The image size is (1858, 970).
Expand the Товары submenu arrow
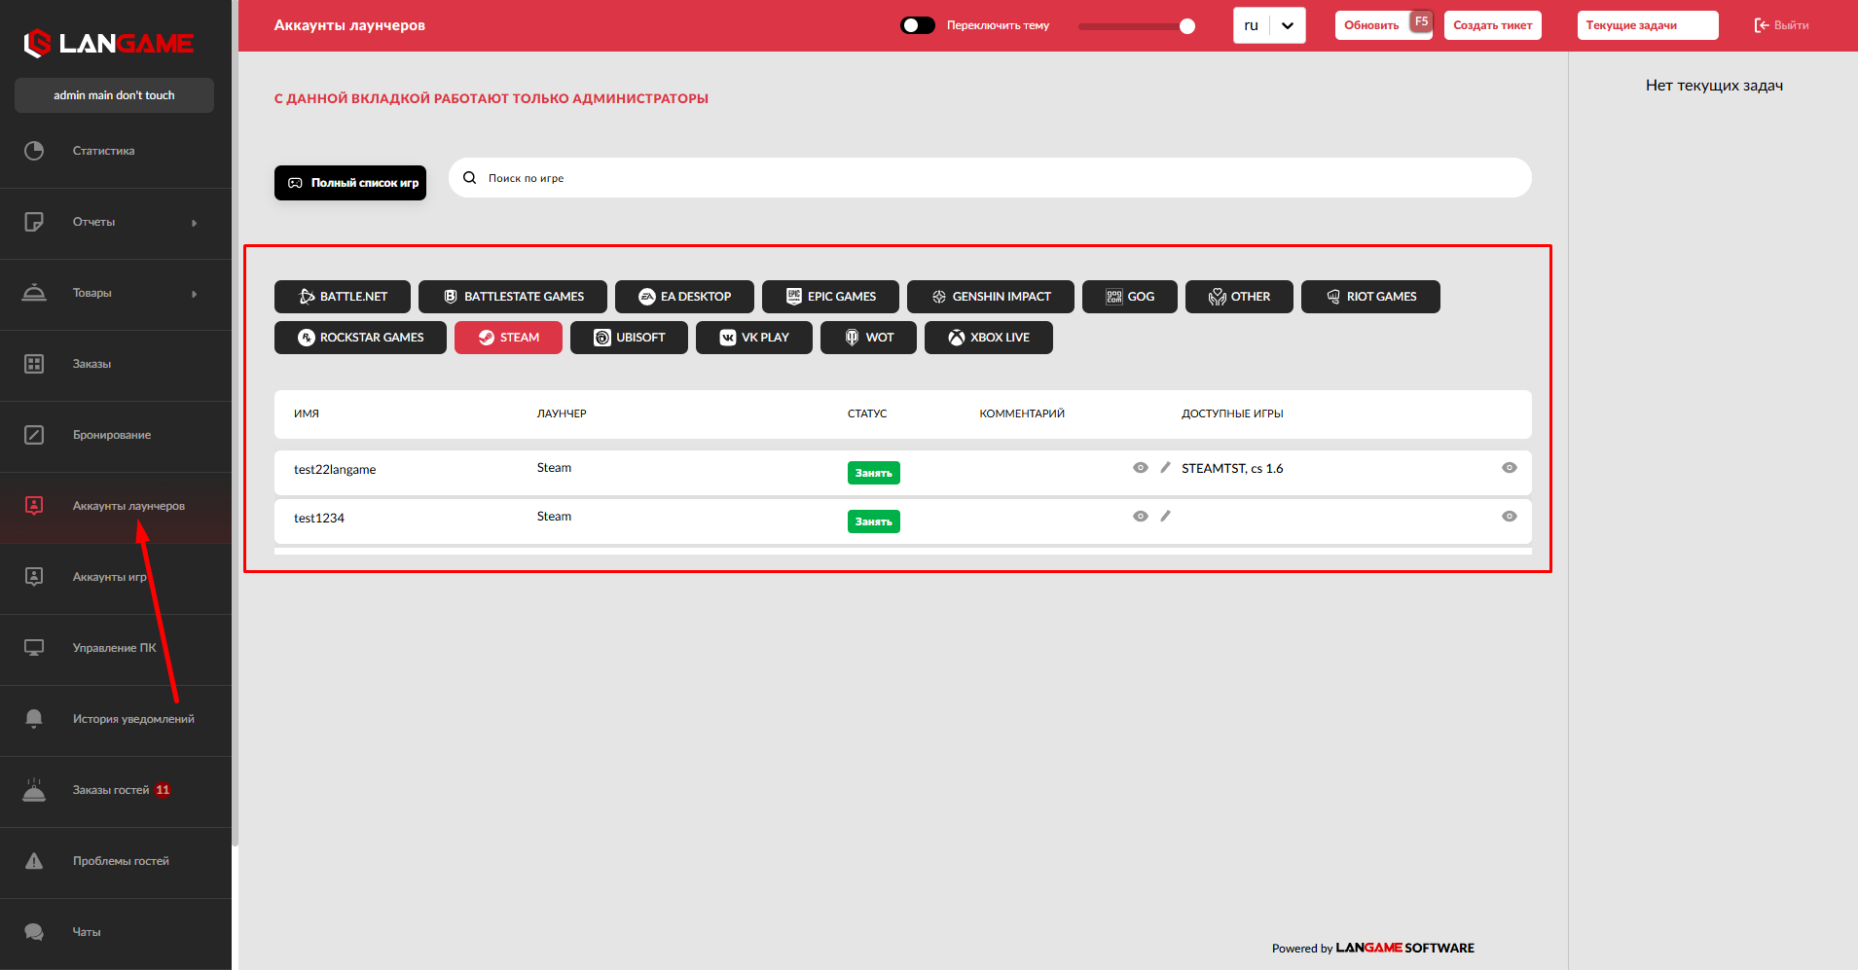pos(195,294)
